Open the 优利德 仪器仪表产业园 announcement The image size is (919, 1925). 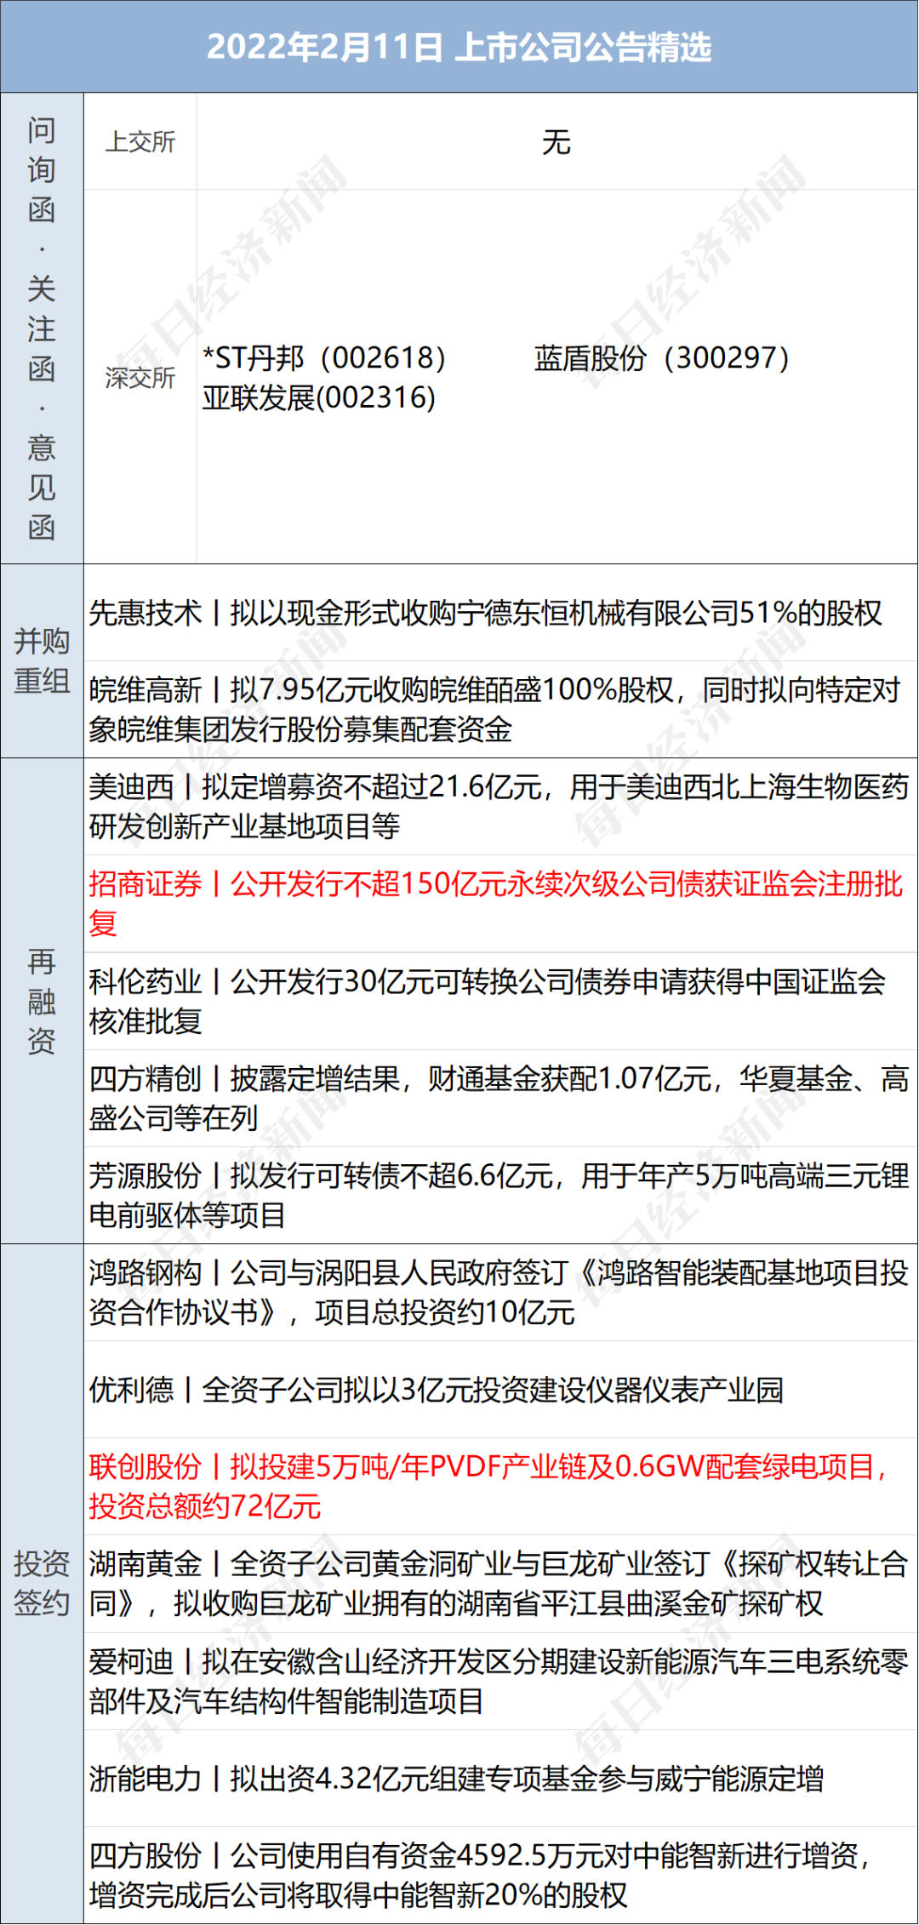pos(436,1390)
